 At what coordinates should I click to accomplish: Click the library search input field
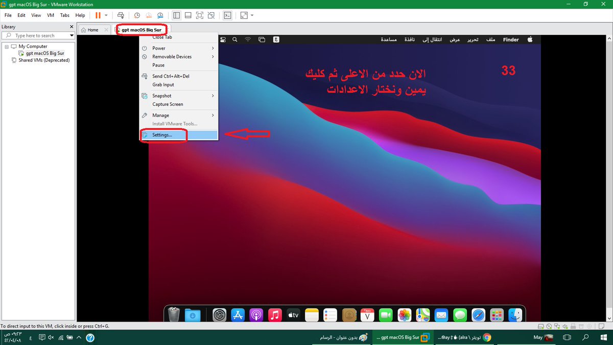pos(39,36)
